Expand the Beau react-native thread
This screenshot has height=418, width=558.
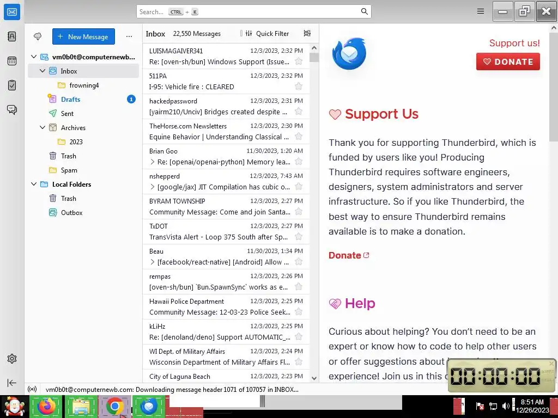tap(153, 262)
